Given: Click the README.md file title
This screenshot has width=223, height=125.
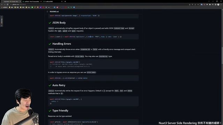Looking at the screenshot, I should (54, 11).
